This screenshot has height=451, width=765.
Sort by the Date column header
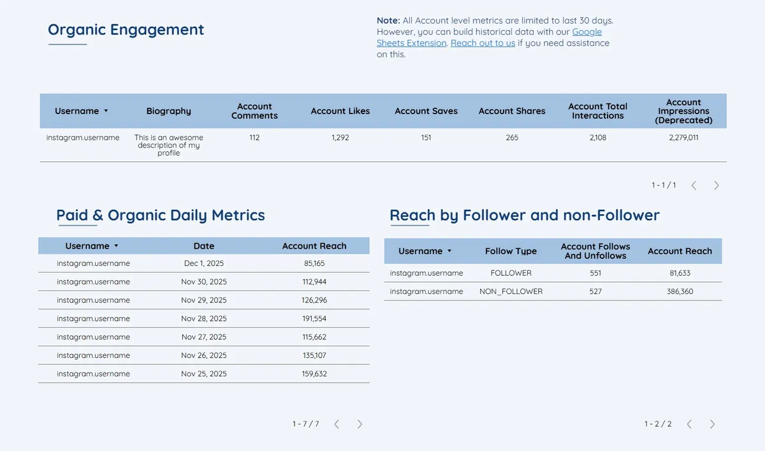203,246
